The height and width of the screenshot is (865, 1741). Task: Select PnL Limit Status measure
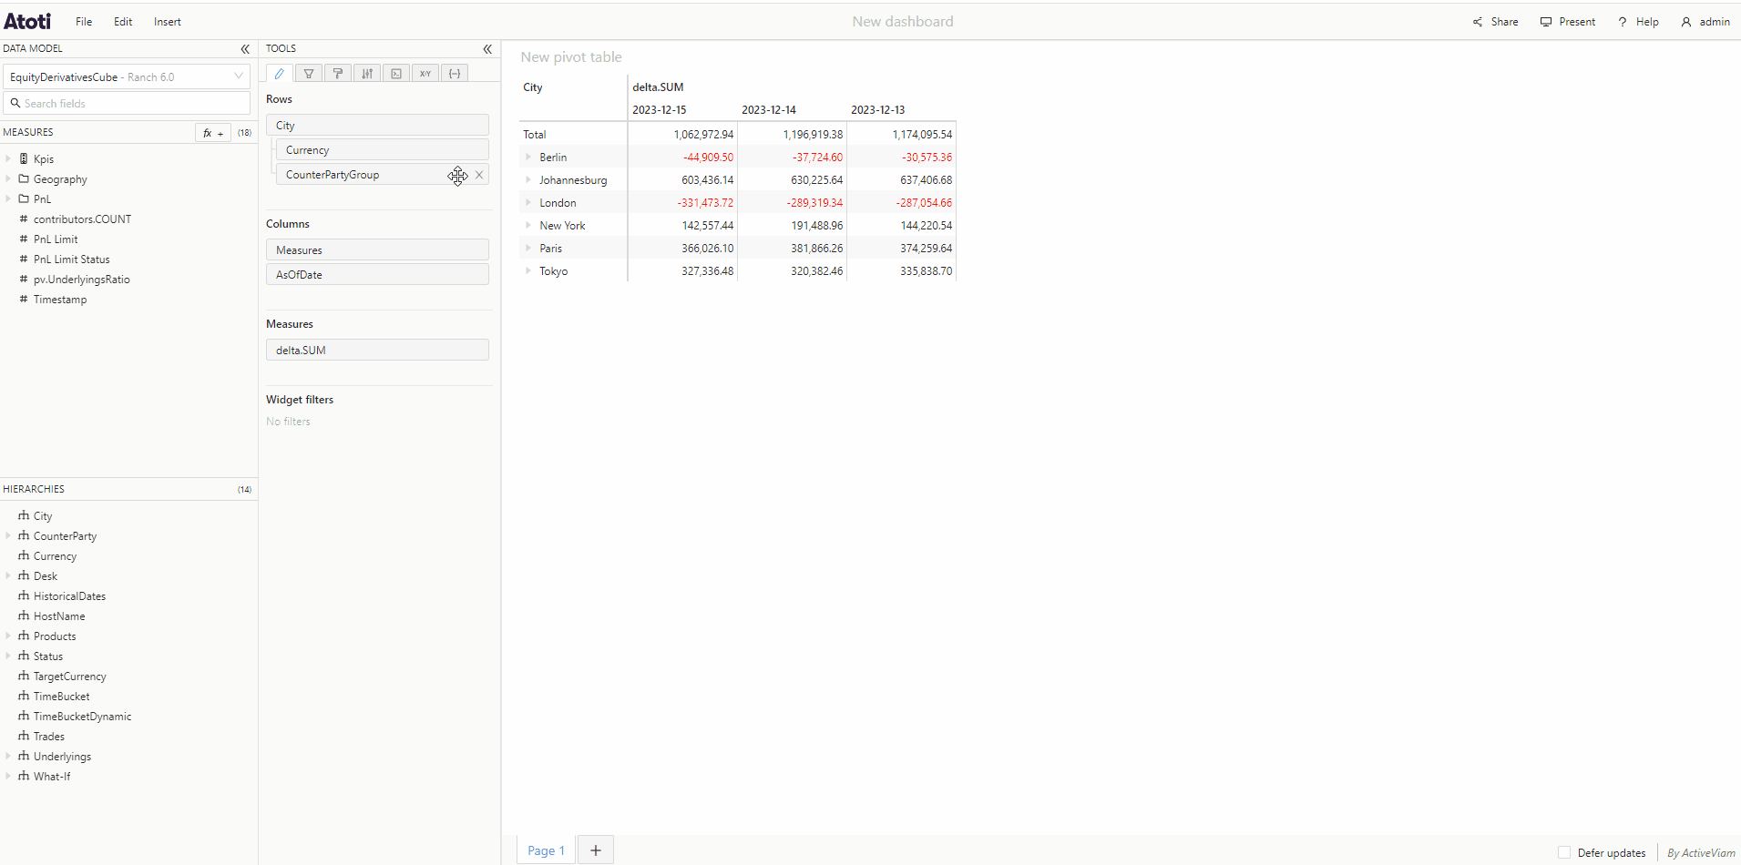click(x=71, y=259)
